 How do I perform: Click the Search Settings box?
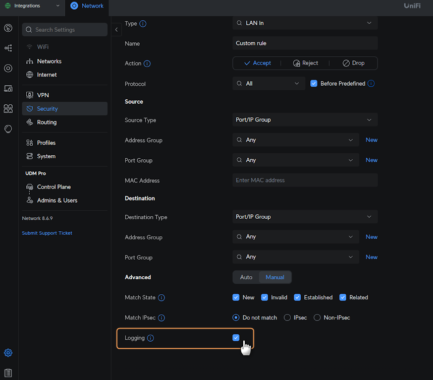click(x=65, y=30)
